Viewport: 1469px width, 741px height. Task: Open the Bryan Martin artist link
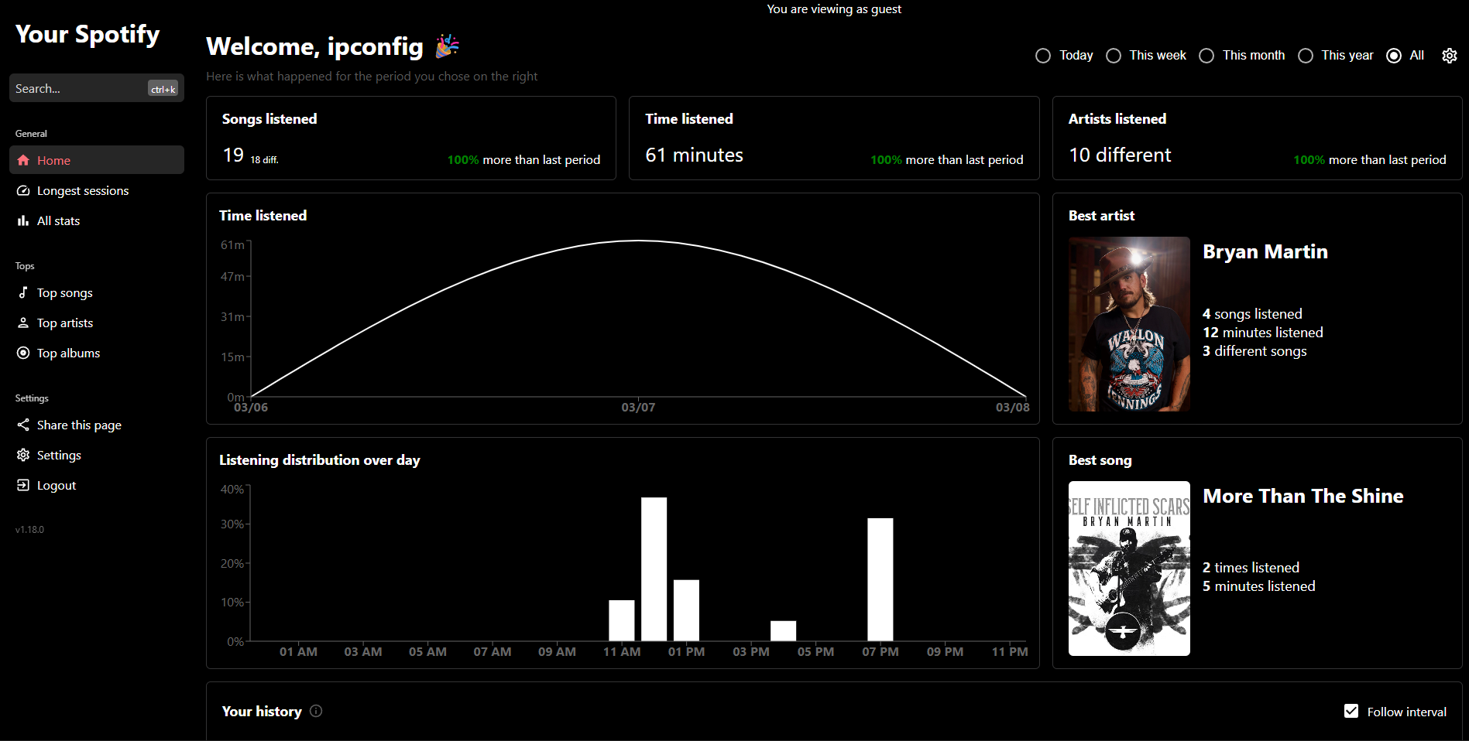[1265, 252]
